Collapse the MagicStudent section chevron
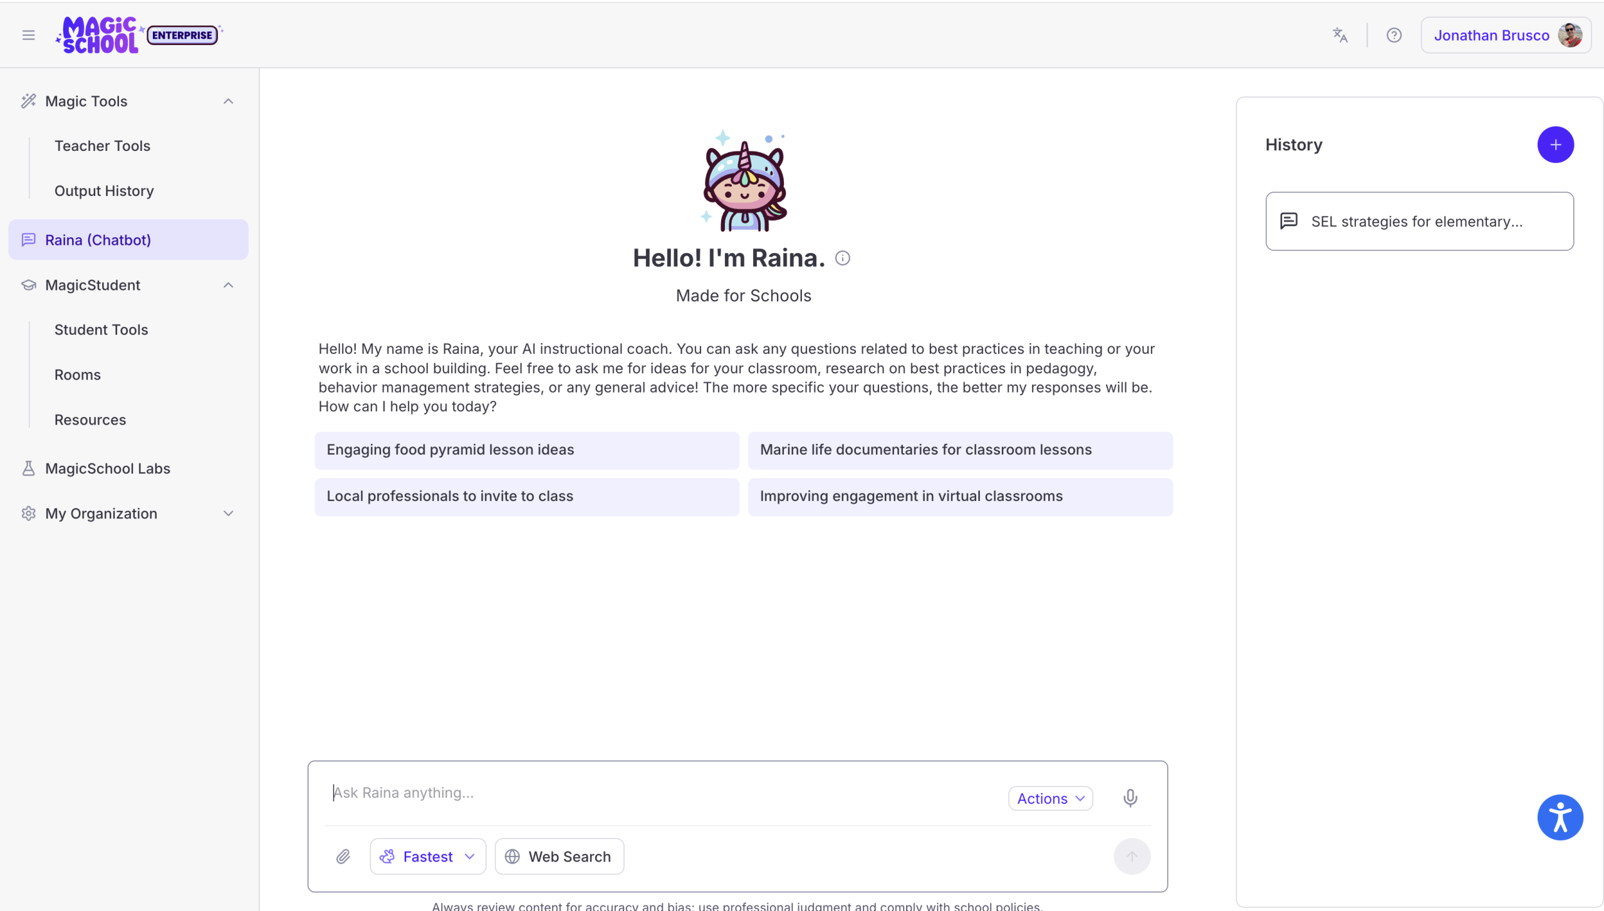The height and width of the screenshot is (911, 1604). [228, 285]
